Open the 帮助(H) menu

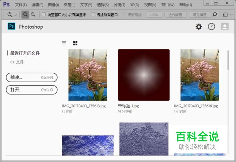point(186,5)
